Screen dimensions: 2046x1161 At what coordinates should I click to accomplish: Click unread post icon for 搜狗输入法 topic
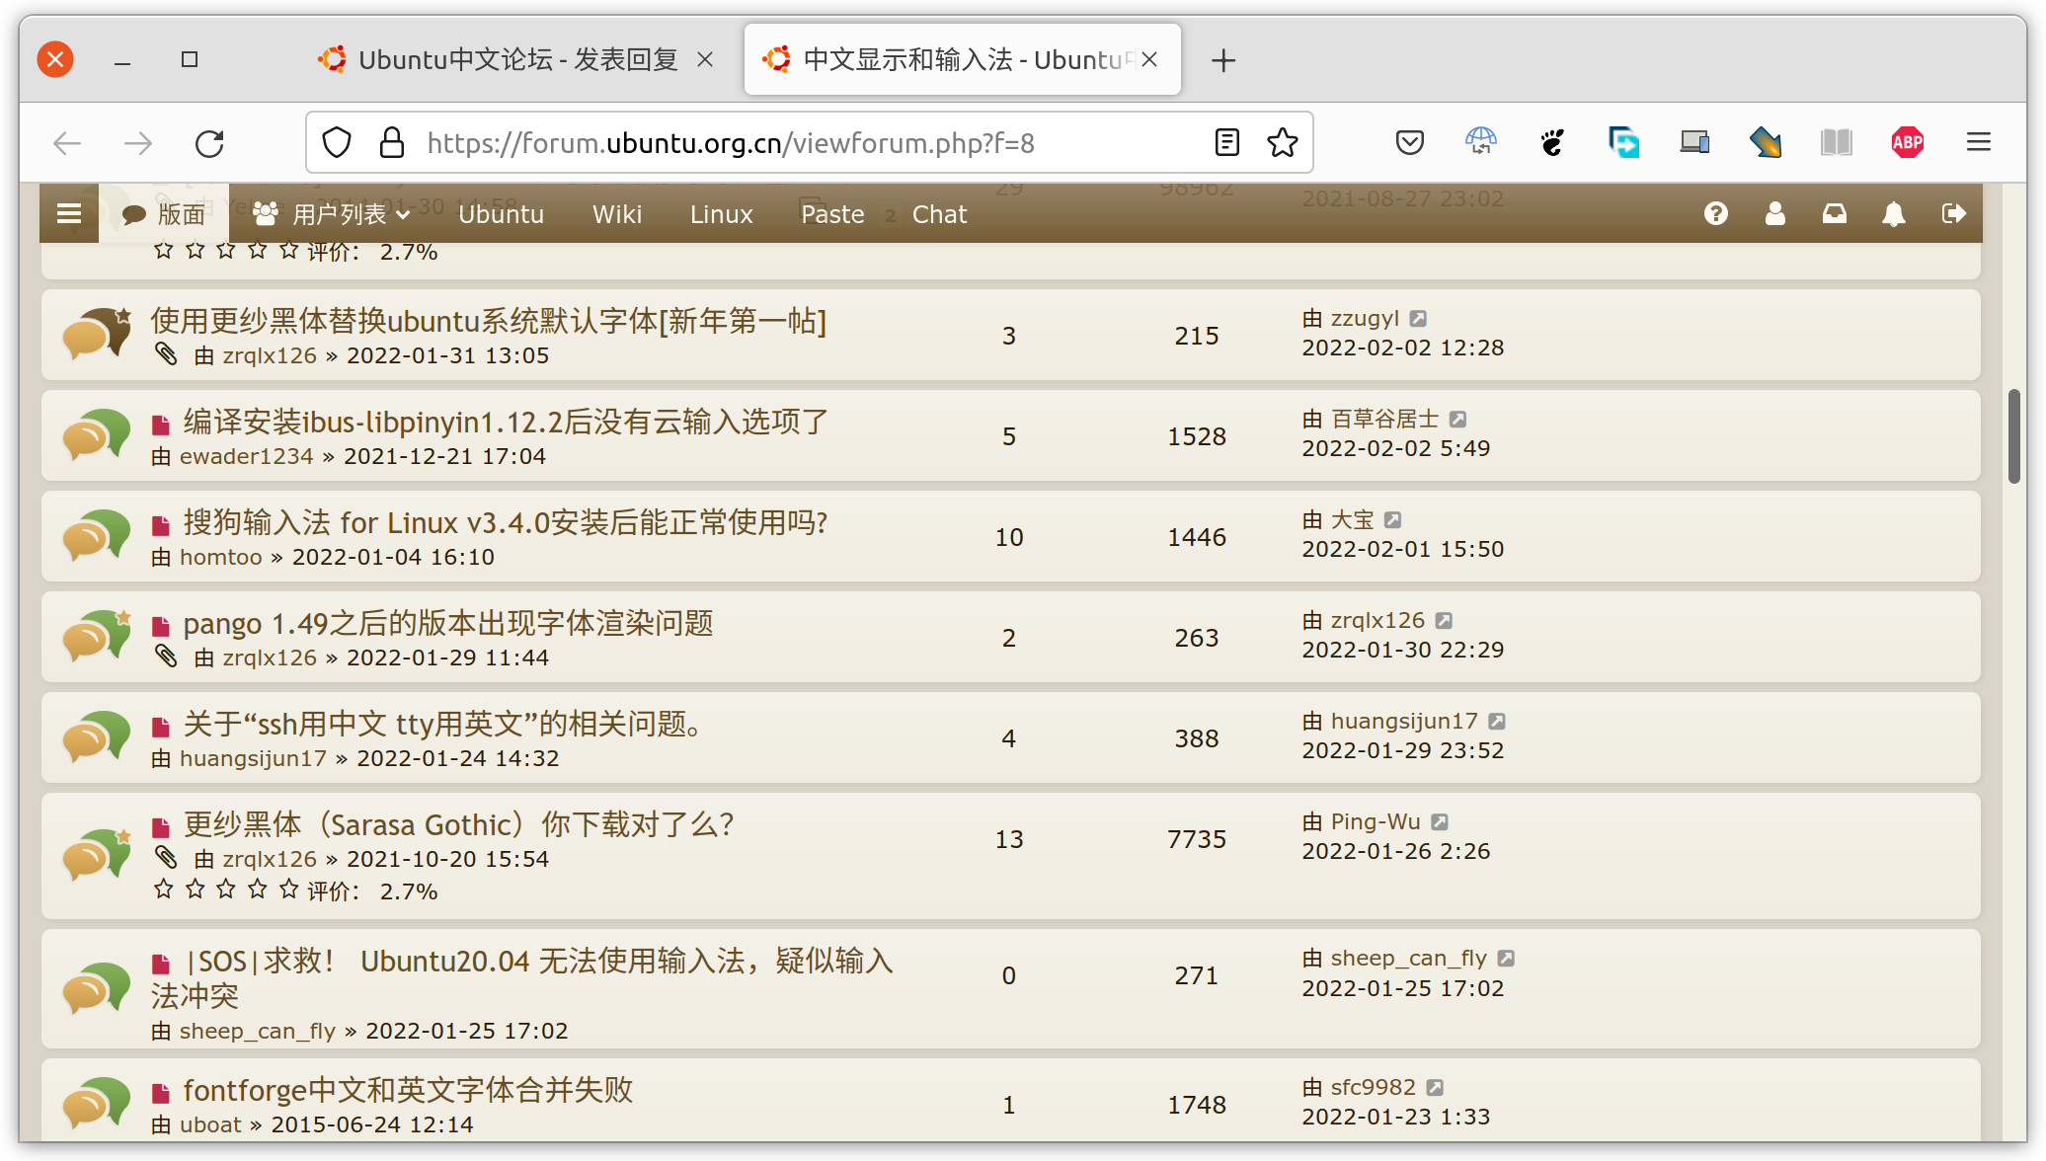pos(161,524)
